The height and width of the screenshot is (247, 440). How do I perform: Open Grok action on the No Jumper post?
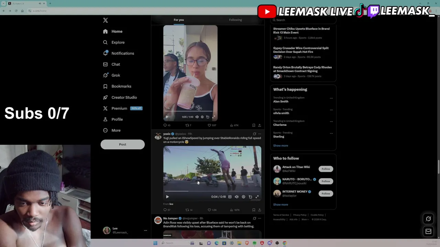point(254,218)
